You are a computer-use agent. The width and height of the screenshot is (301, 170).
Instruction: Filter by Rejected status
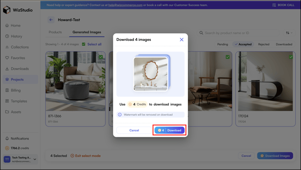(x=264, y=44)
